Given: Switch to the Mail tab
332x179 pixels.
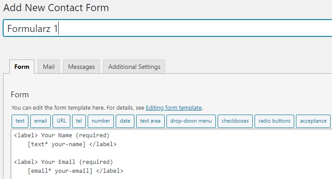Looking at the screenshot, I should 49,67.
